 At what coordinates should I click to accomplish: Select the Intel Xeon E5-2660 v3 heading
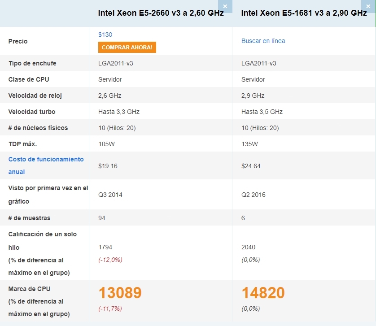click(x=161, y=13)
